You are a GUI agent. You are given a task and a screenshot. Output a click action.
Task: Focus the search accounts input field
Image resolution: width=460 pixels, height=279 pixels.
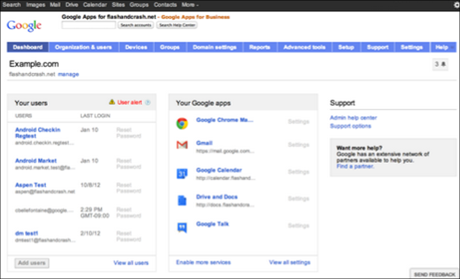click(89, 25)
